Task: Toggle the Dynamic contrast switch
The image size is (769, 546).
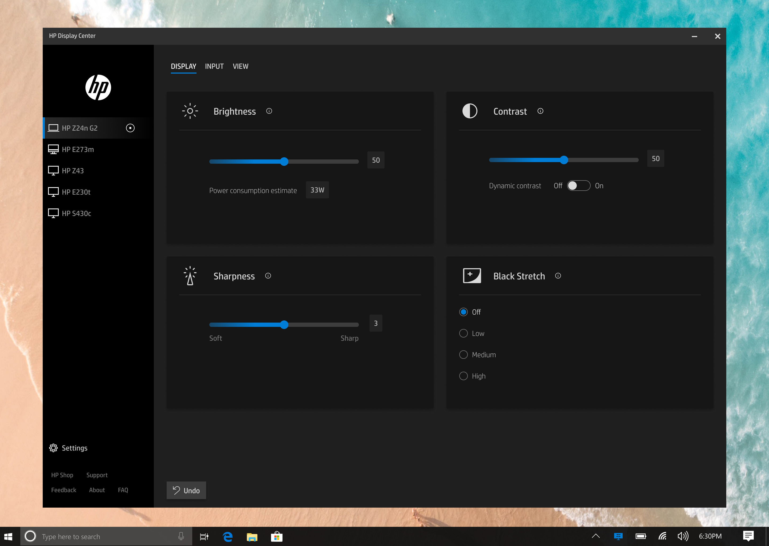Action: [x=578, y=186]
